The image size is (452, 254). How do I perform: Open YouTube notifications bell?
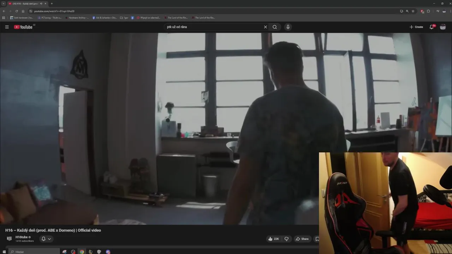tap(432, 27)
